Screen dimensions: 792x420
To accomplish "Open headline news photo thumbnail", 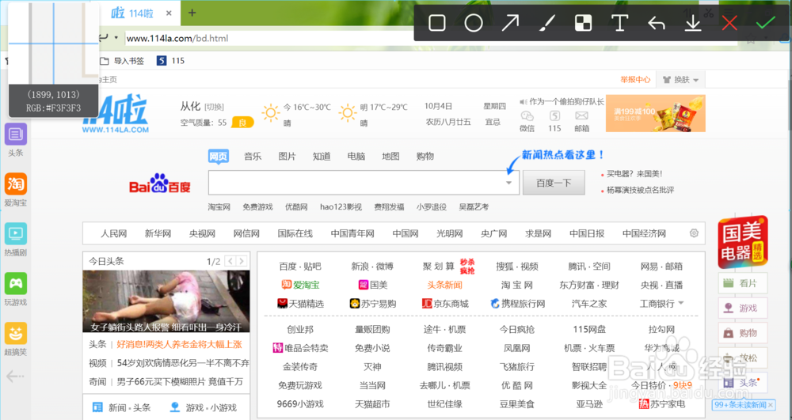I will coord(166,301).
